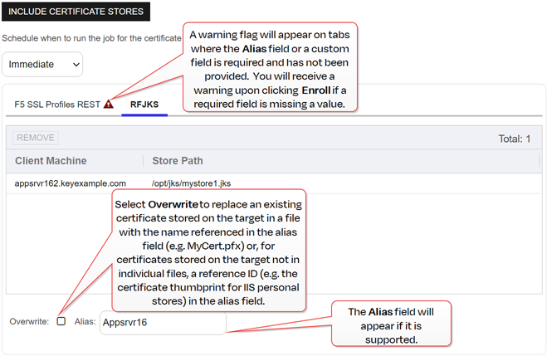The height and width of the screenshot is (356, 547).
Task: Sort by the Store Path column header
Action: [x=177, y=160]
